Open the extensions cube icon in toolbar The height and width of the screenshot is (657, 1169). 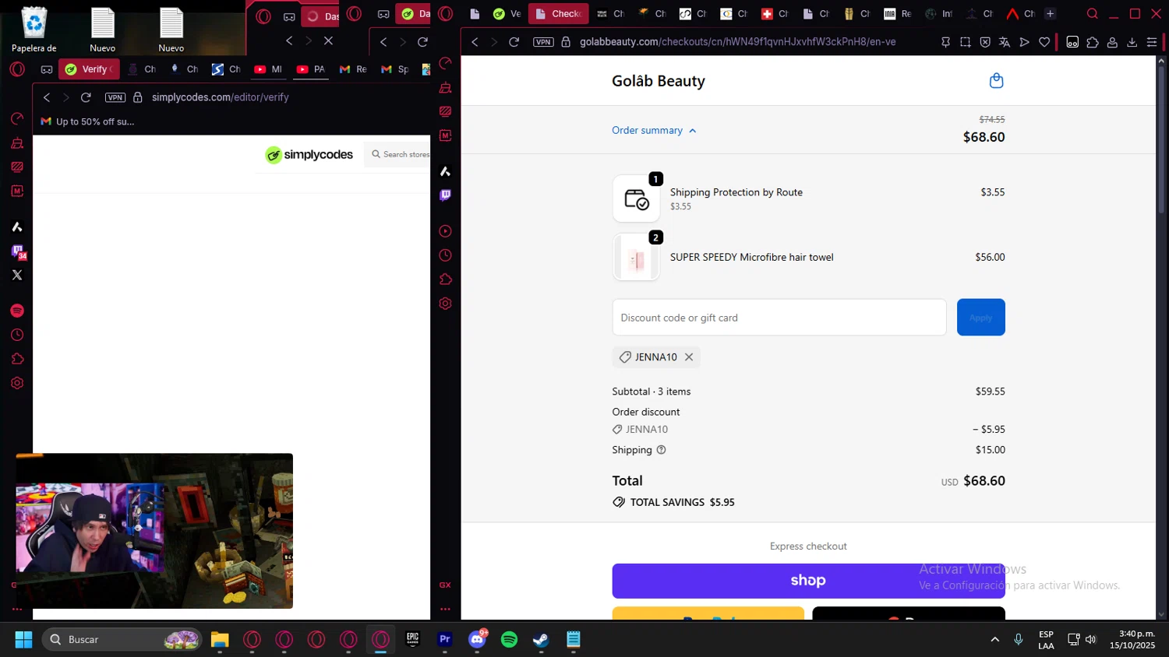coord(1093,42)
